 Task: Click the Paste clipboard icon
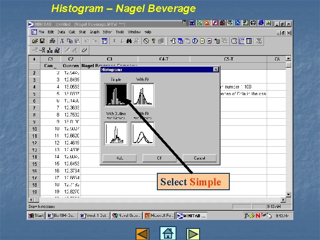click(x=77, y=41)
